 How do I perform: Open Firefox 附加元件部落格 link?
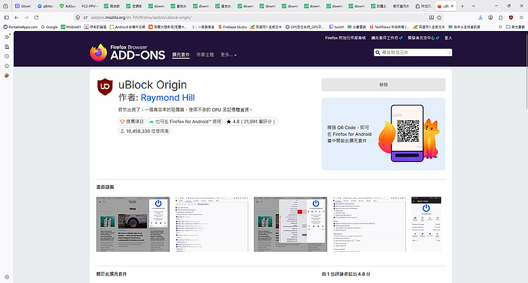point(345,38)
